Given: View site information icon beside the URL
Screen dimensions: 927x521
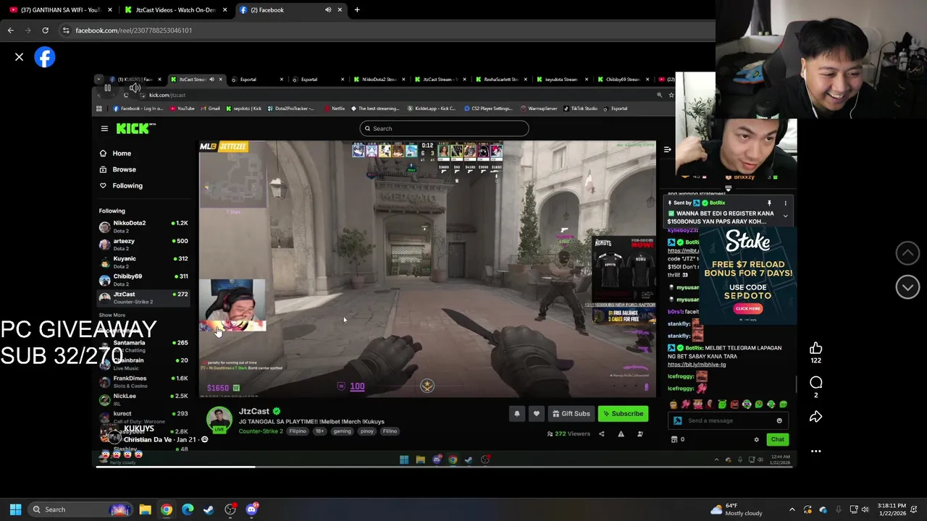Looking at the screenshot, I should click(x=66, y=30).
